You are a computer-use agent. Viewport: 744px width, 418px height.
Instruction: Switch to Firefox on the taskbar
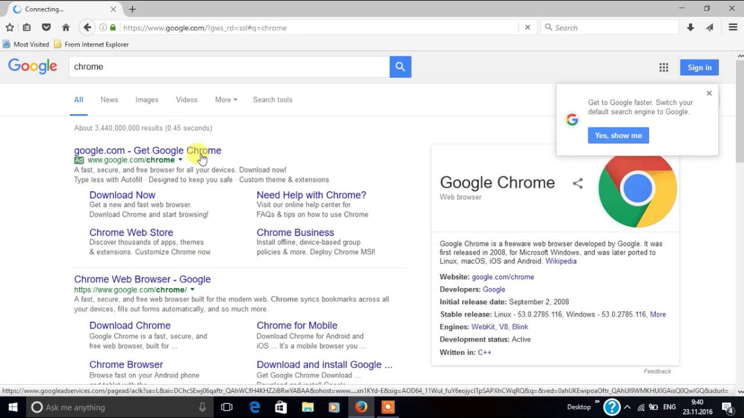click(x=361, y=407)
